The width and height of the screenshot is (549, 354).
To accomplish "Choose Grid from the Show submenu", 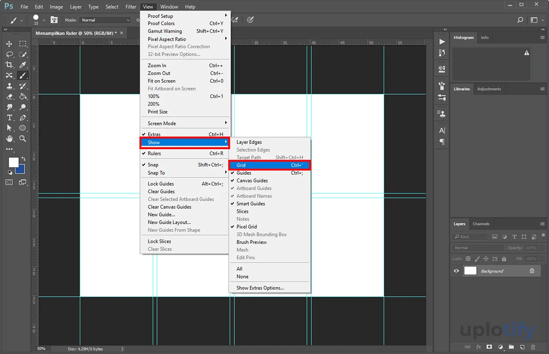I will pyautogui.click(x=269, y=165).
